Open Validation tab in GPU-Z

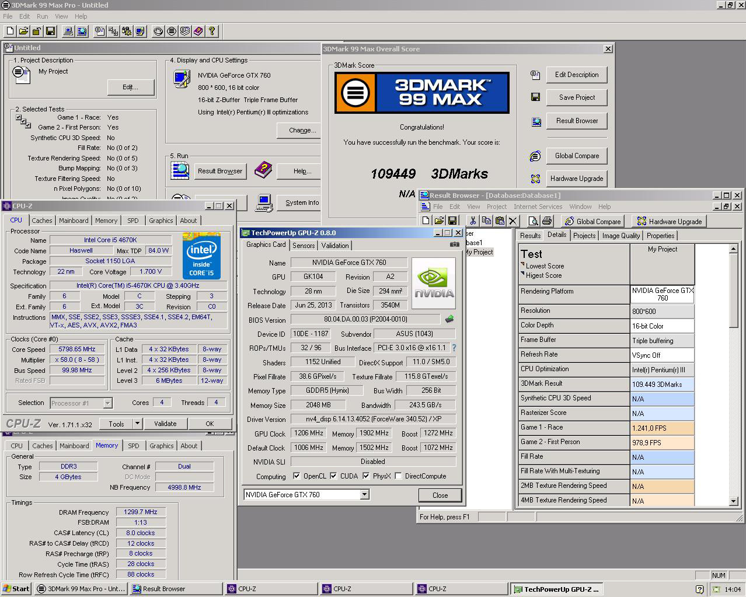(335, 246)
